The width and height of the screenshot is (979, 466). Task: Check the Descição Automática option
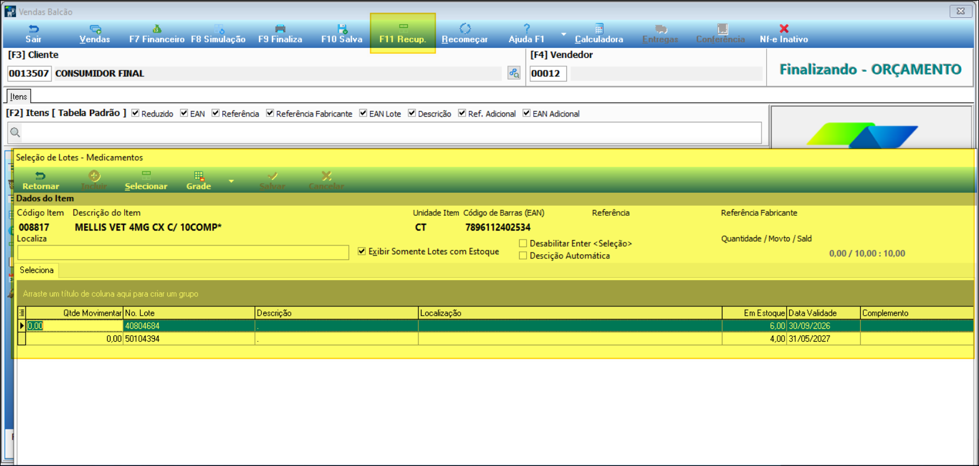[x=523, y=255]
